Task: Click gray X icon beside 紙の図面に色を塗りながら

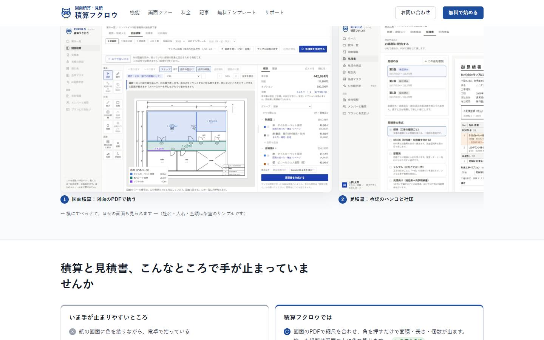Action: coord(73,332)
